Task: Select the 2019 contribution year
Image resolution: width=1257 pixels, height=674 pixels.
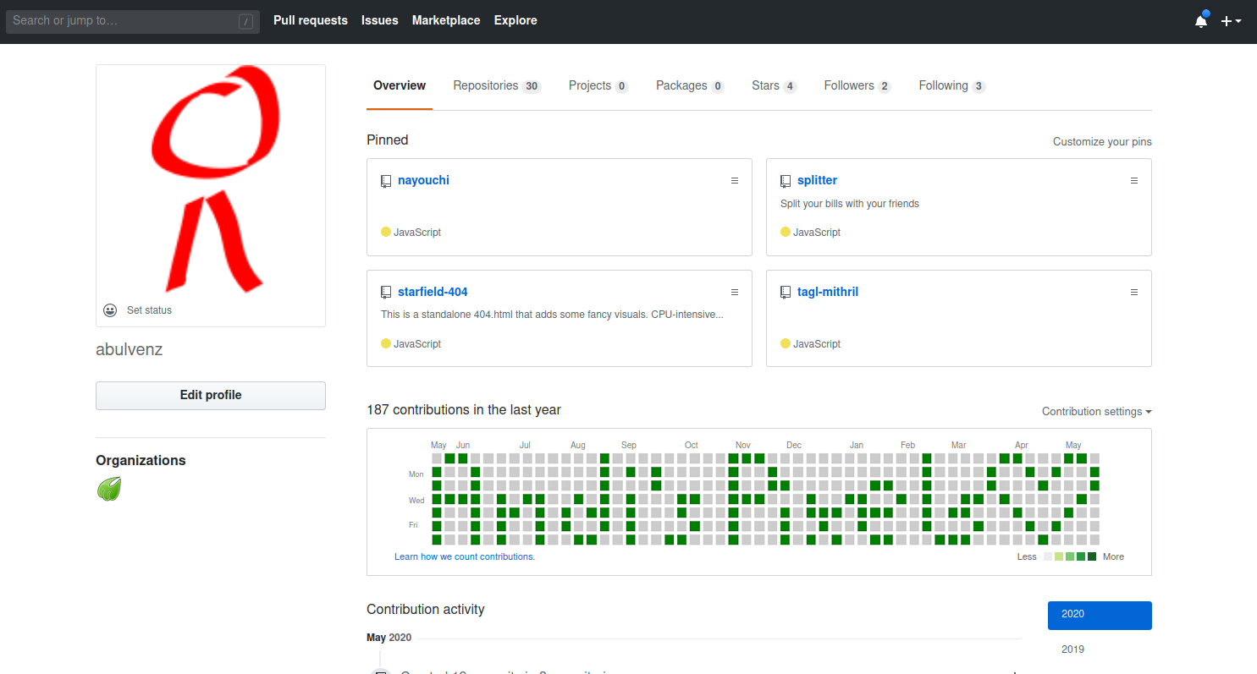Action: click(1072, 649)
